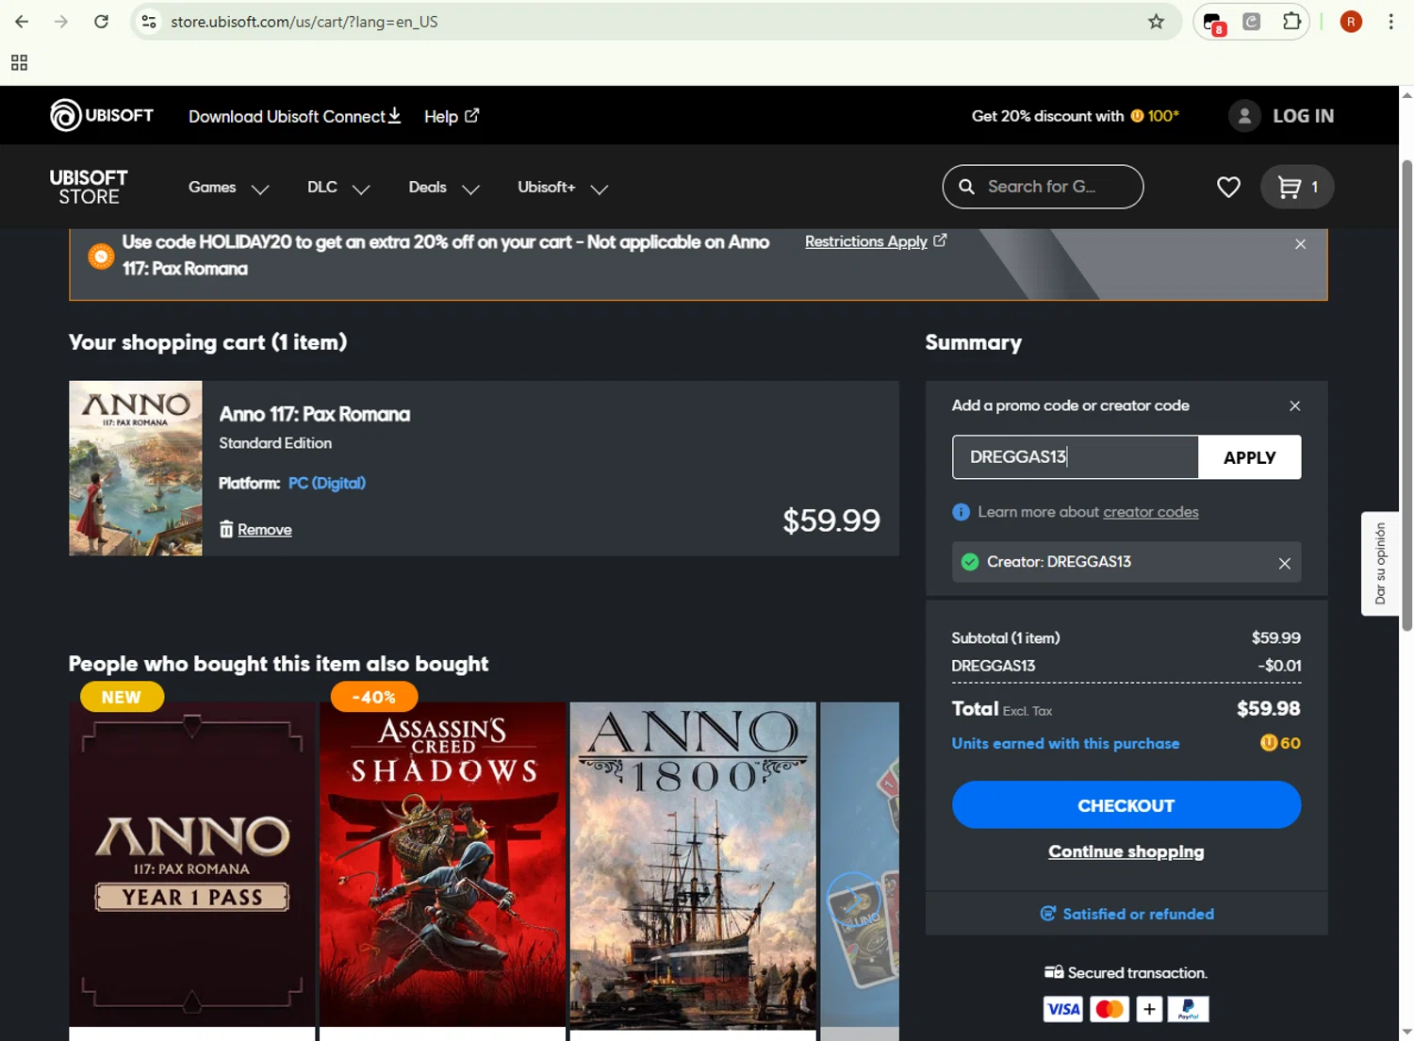Open the Anno 1800 recommendation
Viewport: 1414px width, 1041px height.
click(x=693, y=864)
